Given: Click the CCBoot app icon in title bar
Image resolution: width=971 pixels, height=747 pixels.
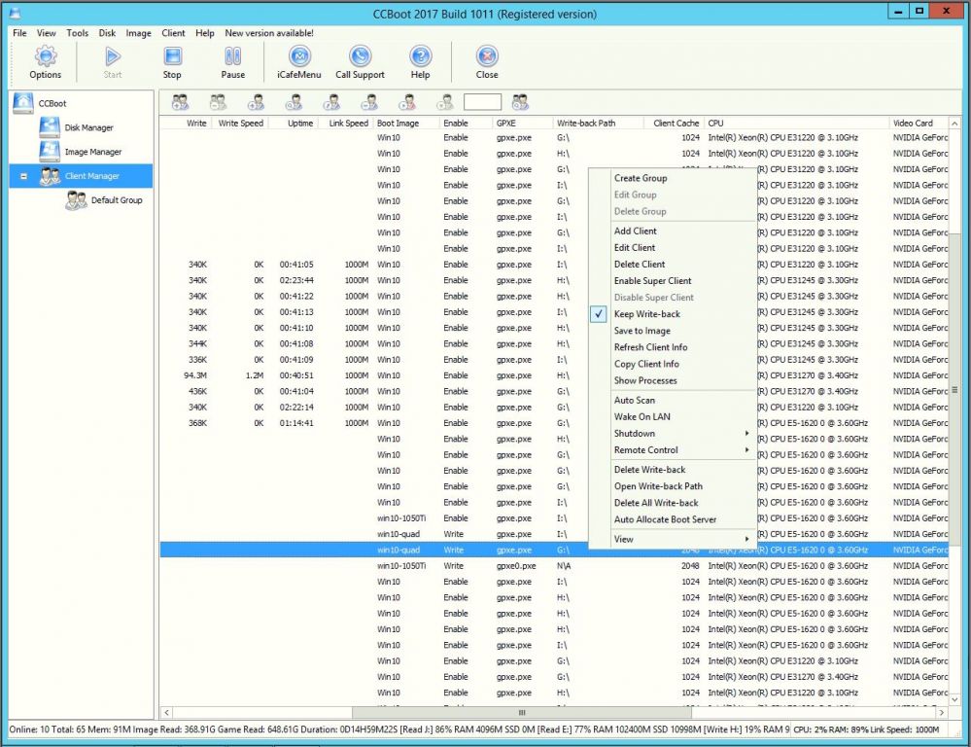Looking at the screenshot, I should pos(15,13).
